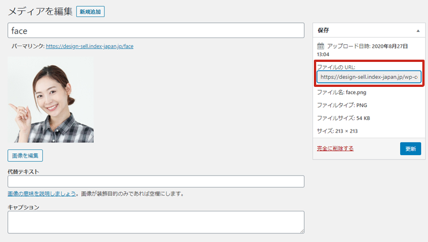Click the caption textarea resize handle
The height and width of the screenshot is (242, 428).
[302, 231]
